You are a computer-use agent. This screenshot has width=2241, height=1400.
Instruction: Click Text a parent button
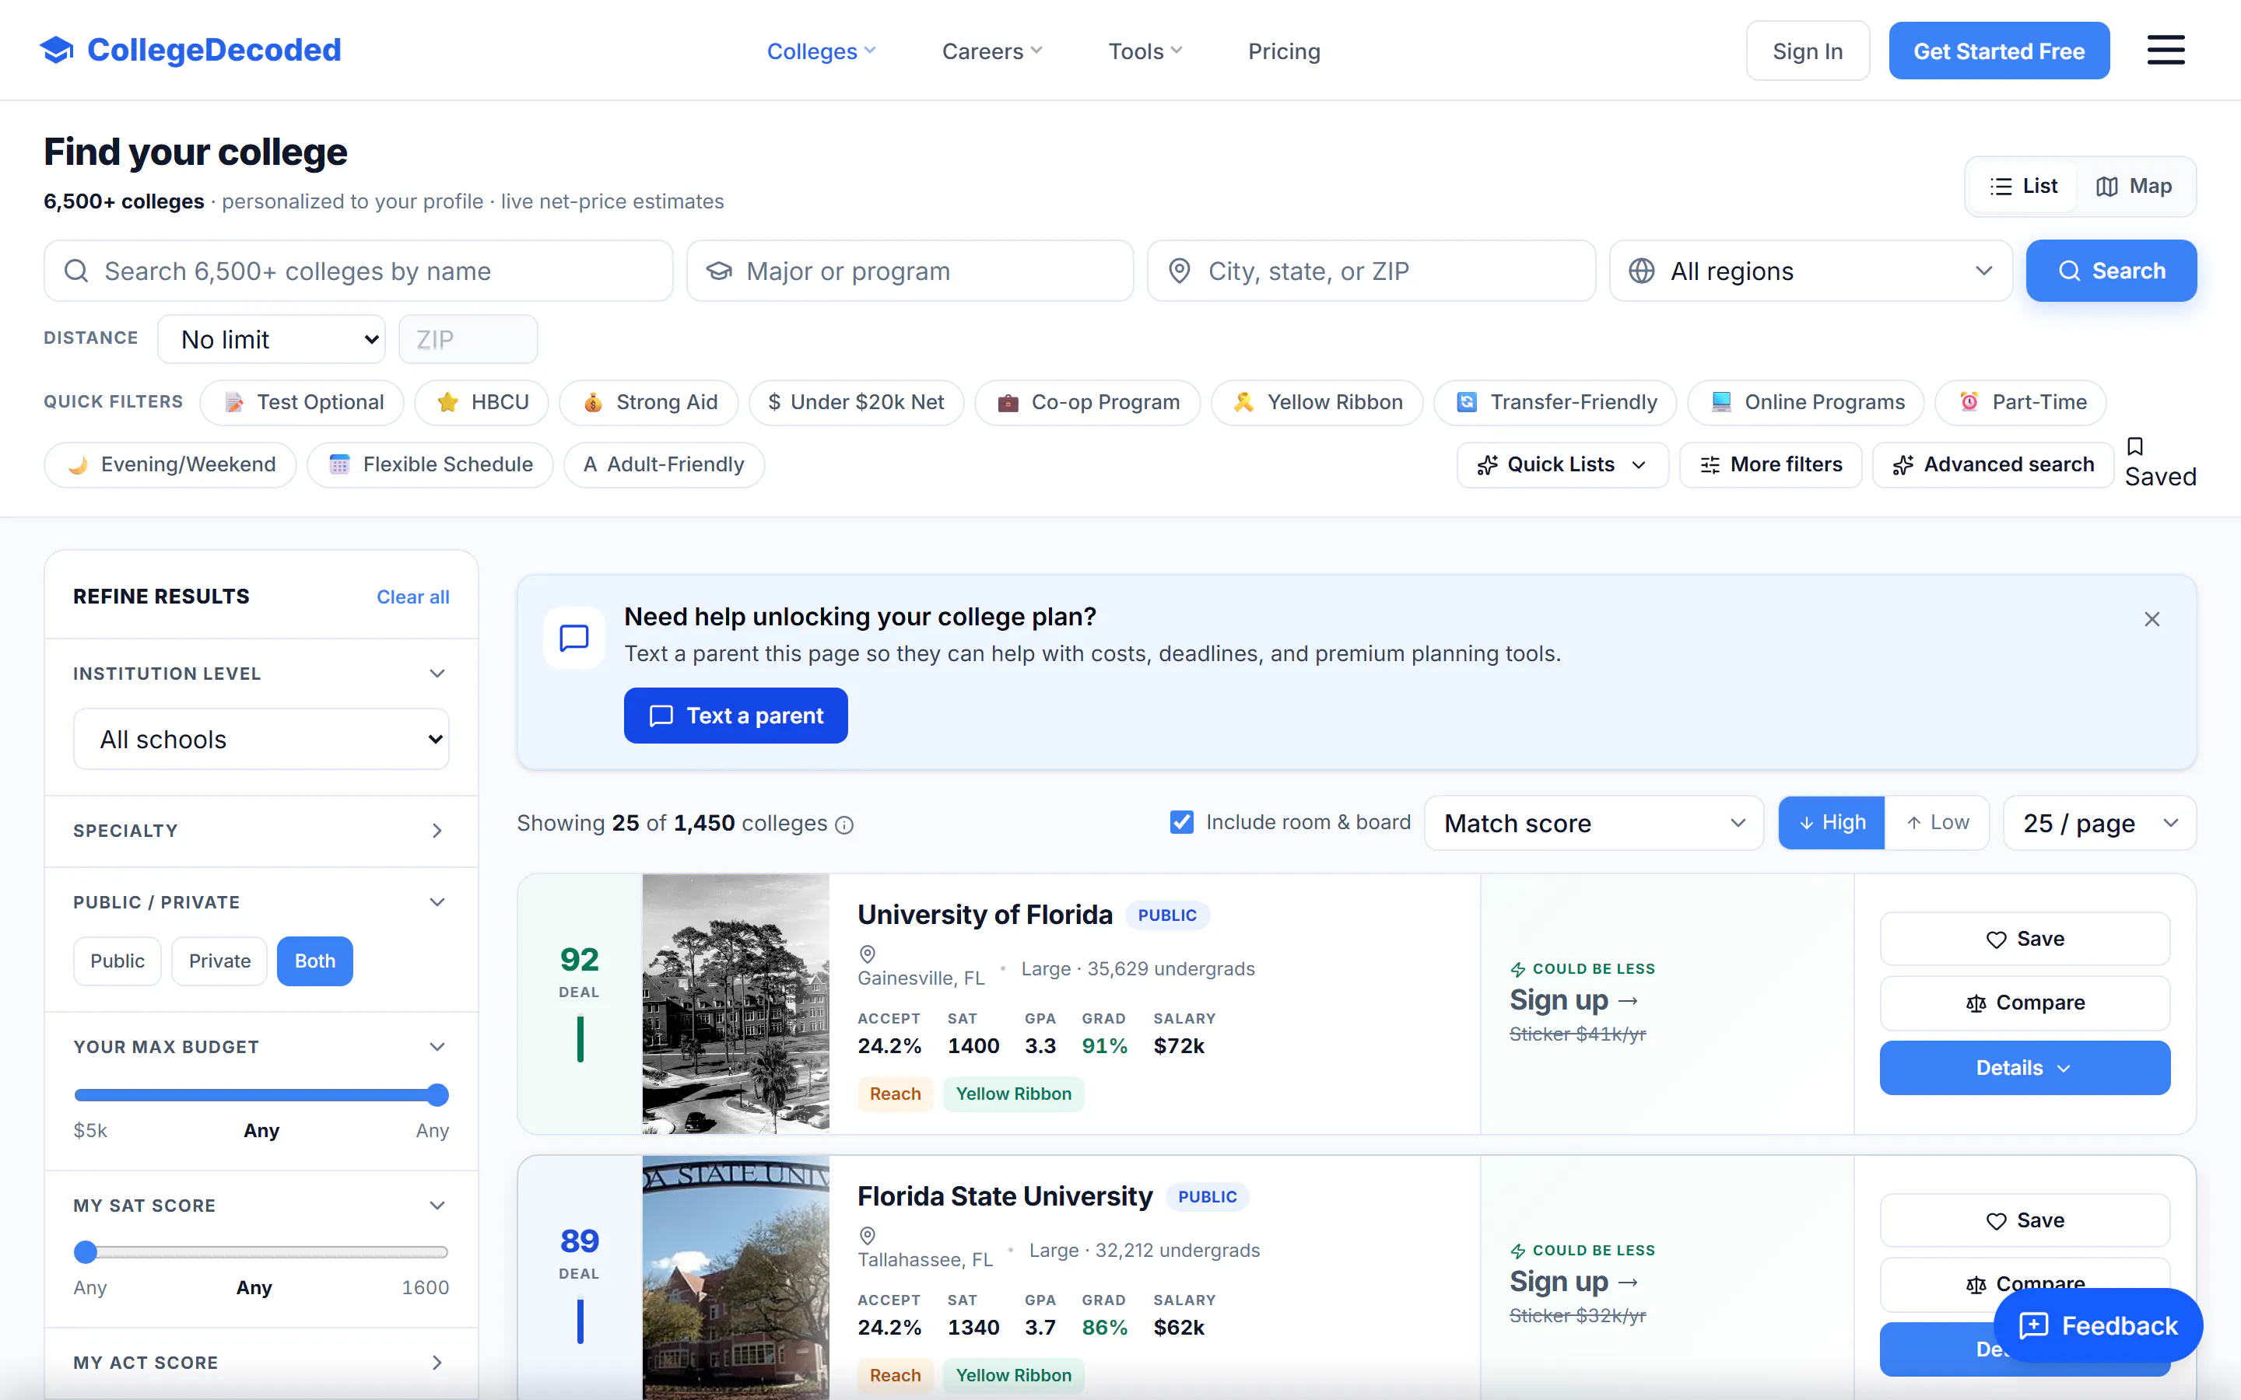pos(735,716)
